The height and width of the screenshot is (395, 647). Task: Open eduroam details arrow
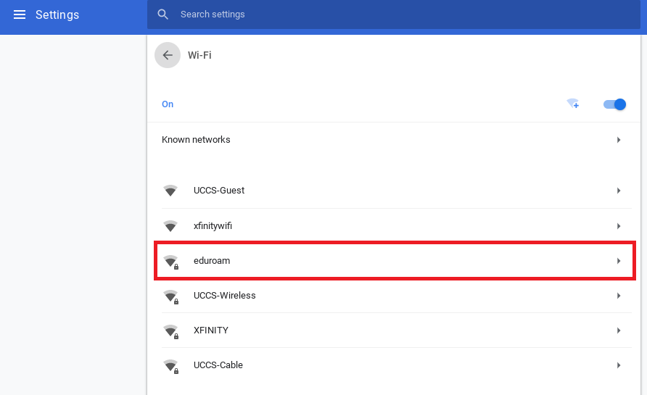tap(619, 261)
